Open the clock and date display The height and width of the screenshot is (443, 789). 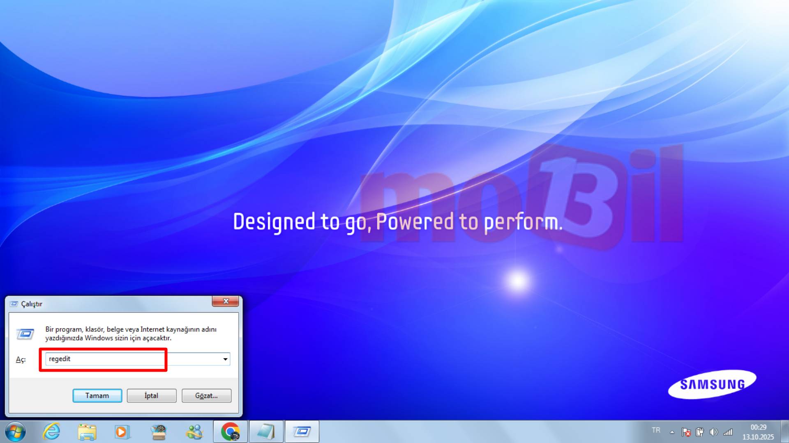click(758, 432)
